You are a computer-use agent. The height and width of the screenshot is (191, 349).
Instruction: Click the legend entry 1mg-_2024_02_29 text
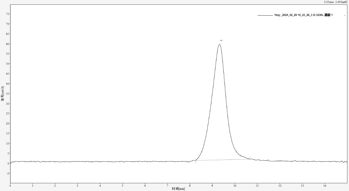[303, 15]
